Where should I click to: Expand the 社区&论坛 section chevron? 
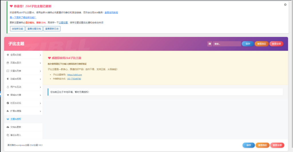[x=40, y=103]
